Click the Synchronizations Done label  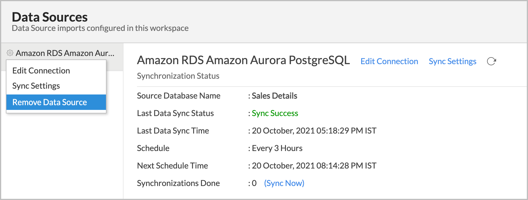tap(178, 183)
